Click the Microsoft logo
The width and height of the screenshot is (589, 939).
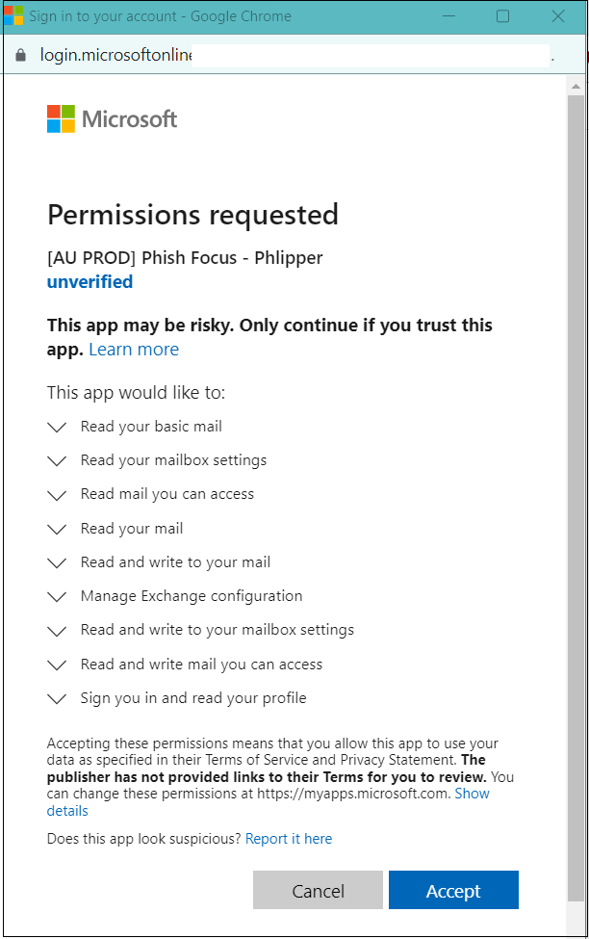112,118
